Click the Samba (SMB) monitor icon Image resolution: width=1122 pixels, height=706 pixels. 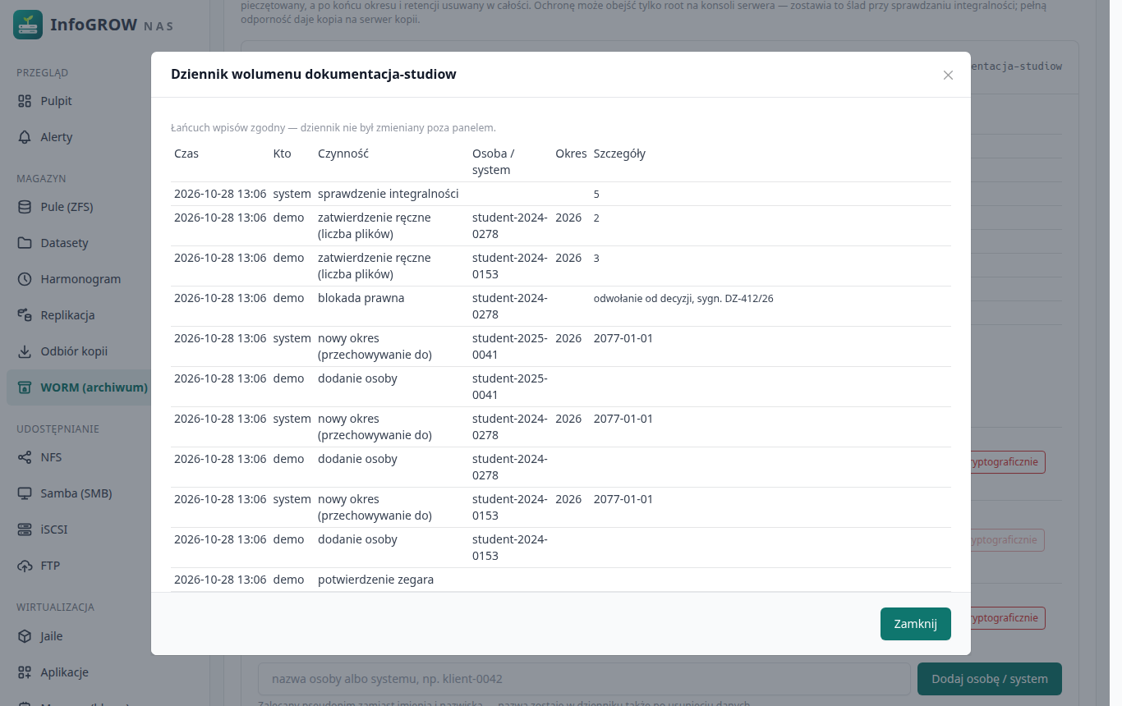point(25,493)
